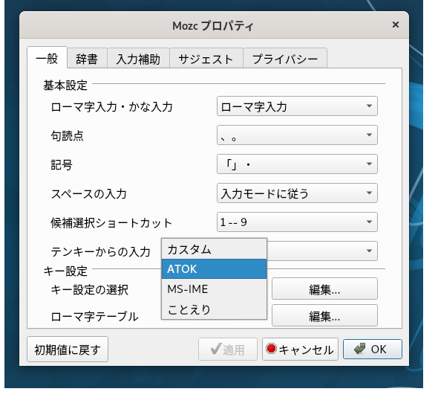The image size is (438, 409).
Task: Open the スペースの入力 dropdown
Action: click(x=297, y=193)
